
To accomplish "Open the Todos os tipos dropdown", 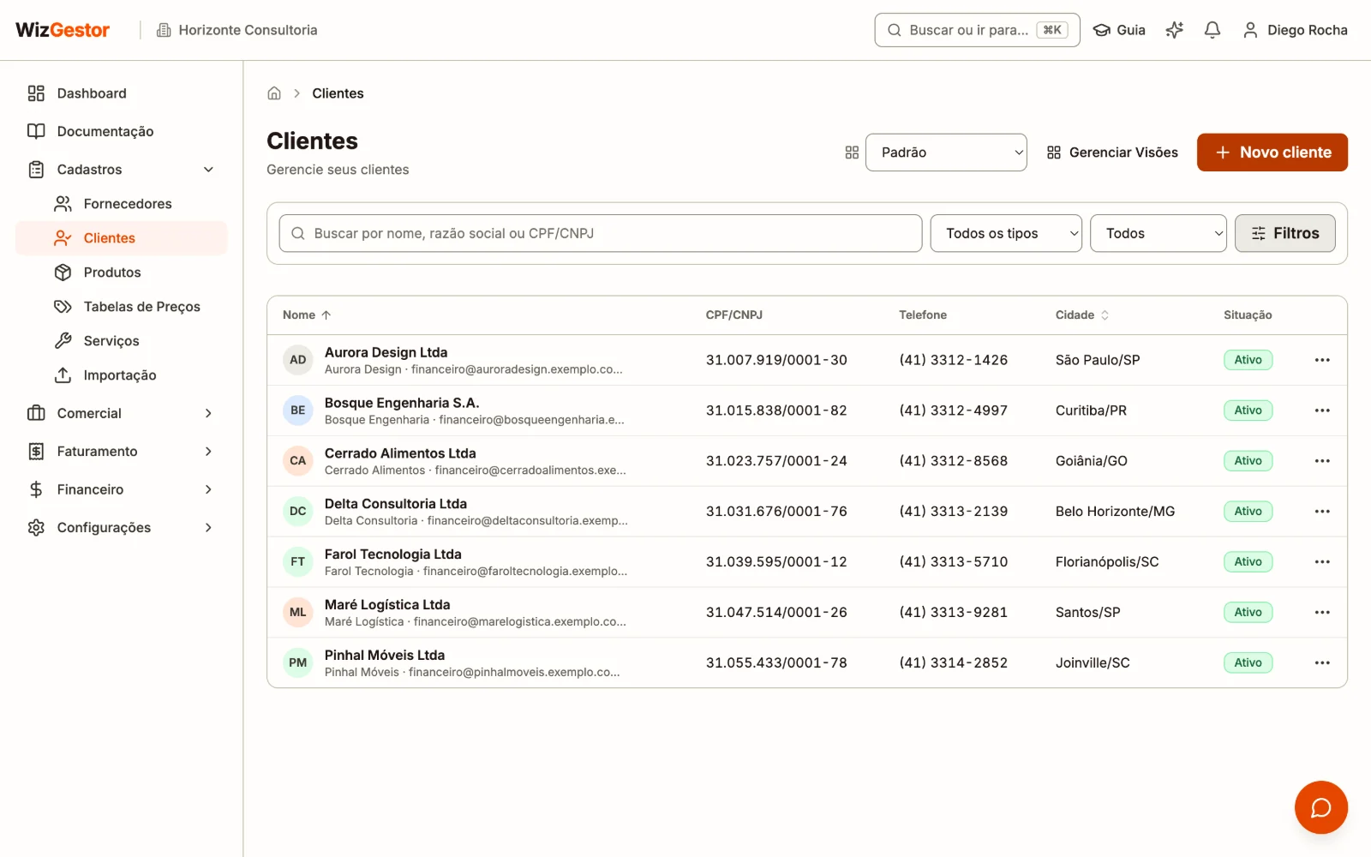I will [1006, 233].
